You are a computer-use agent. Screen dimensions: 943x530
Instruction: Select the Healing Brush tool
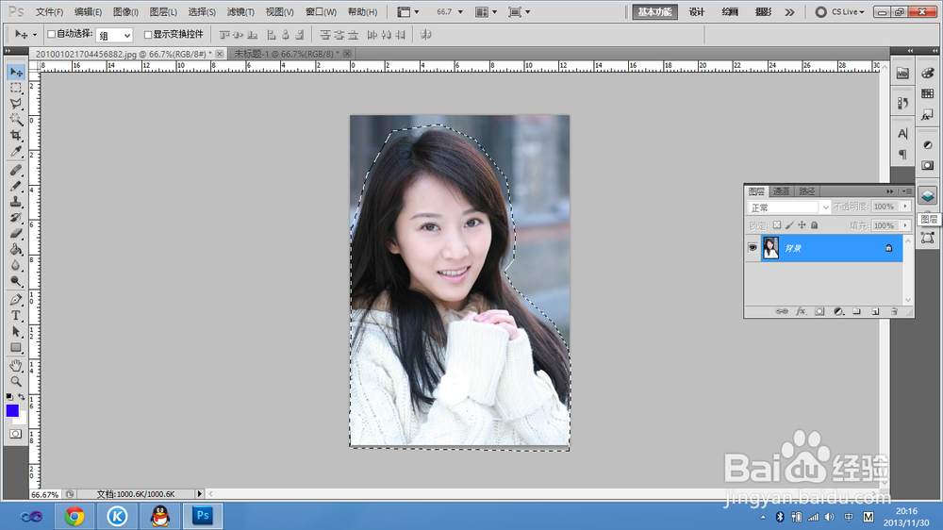click(16, 171)
